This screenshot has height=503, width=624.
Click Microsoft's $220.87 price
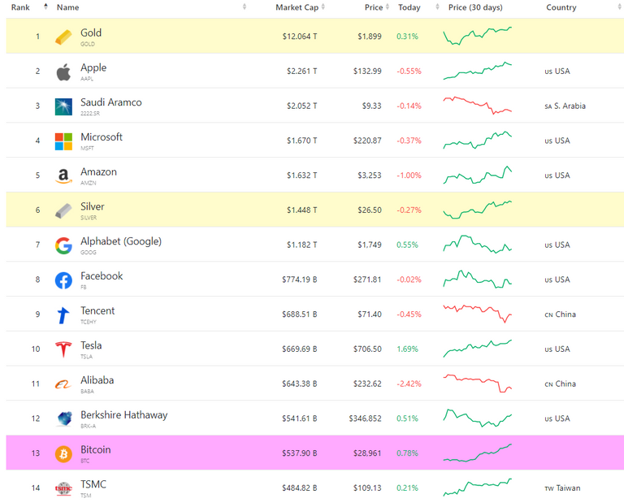[x=367, y=141]
